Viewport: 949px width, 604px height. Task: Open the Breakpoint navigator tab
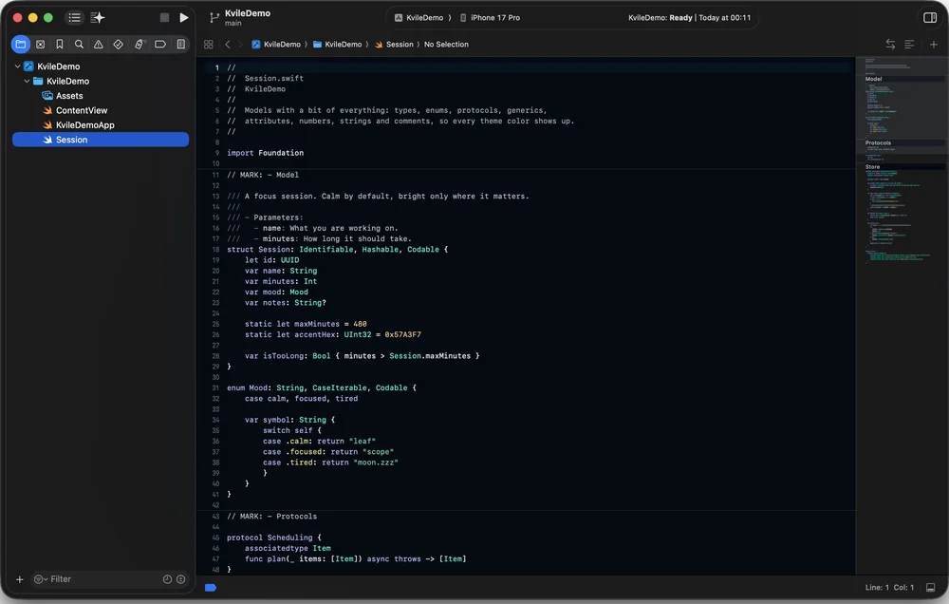[160, 45]
